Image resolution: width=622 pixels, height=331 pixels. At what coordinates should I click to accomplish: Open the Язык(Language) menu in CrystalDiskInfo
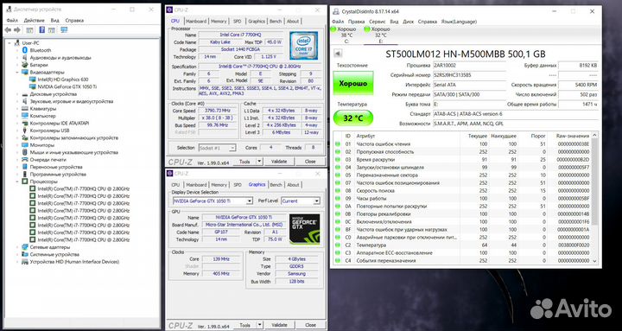[459, 22]
